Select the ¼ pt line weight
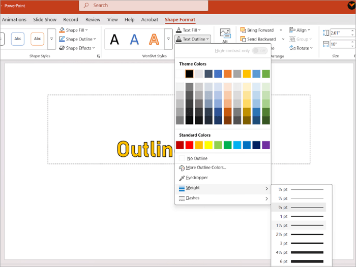Screen dimensions: 356x267 point(299,189)
